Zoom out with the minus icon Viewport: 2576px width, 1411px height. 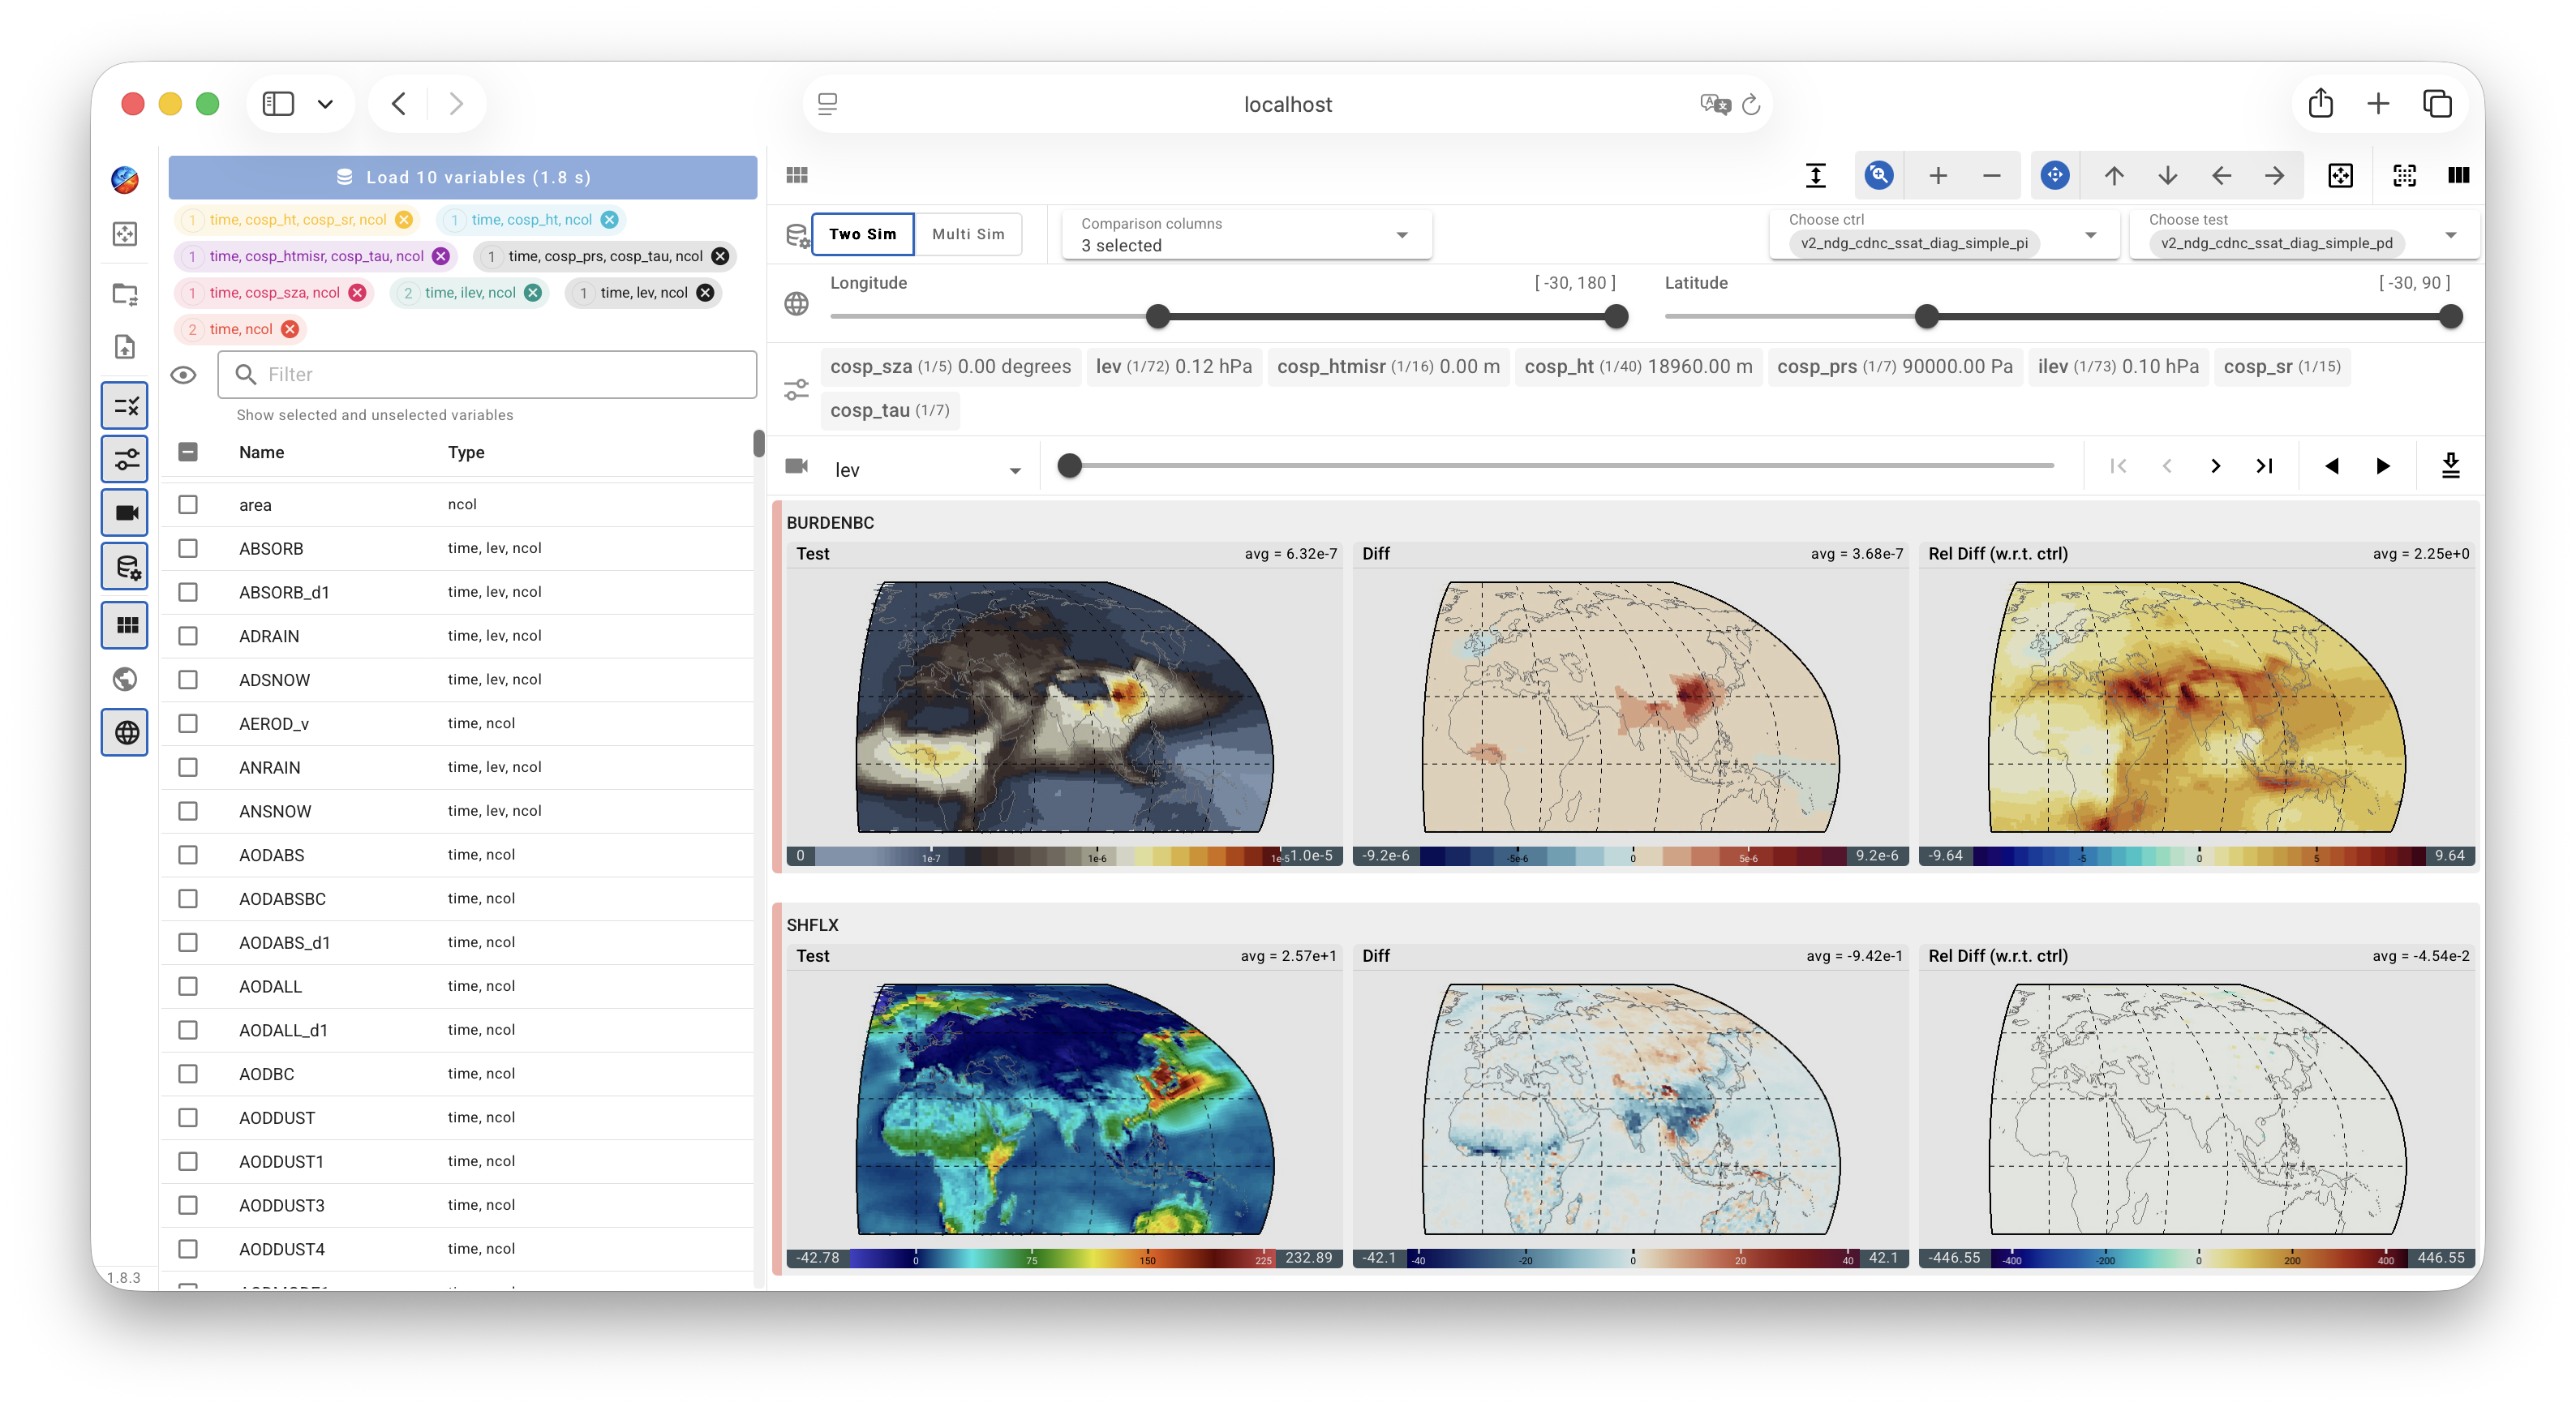point(1991,175)
